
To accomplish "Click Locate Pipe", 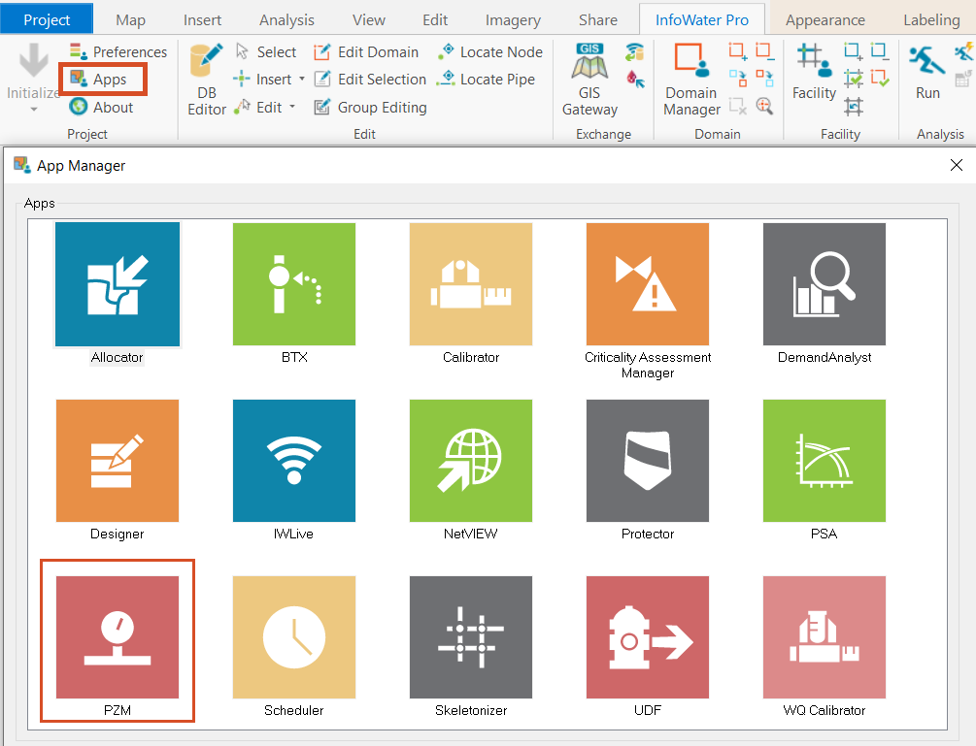I will (486, 79).
